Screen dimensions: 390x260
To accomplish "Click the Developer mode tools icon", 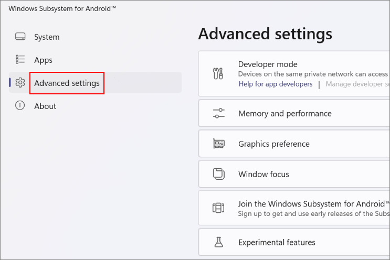I will 218,74.
